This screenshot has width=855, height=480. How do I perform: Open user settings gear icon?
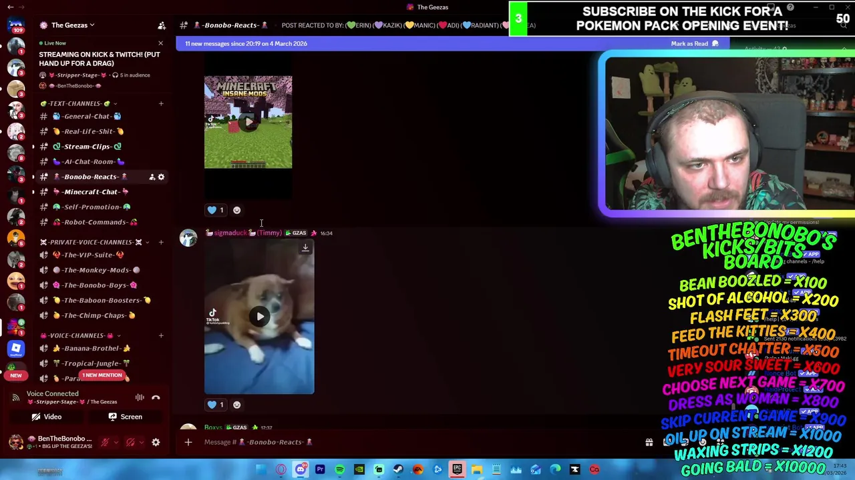[156, 442]
